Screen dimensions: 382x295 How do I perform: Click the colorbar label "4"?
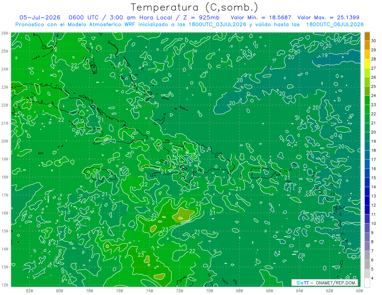point(372,278)
